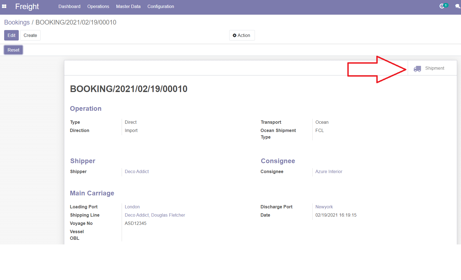Open the Deco Addict shipper link
This screenshot has width=461, height=280.
[137, 171]
